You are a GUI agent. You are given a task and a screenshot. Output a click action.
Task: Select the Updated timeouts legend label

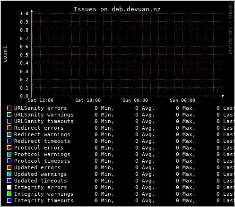41,181
